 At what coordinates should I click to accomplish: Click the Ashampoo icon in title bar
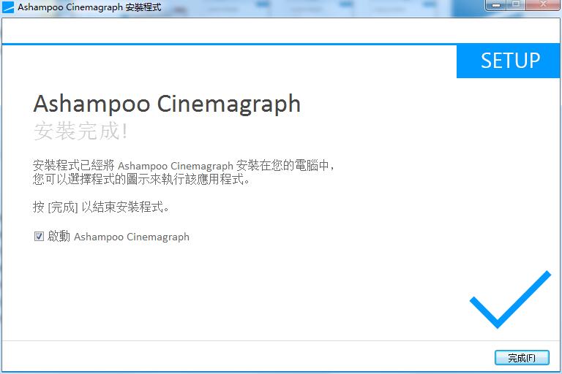(x=8, y=7)
